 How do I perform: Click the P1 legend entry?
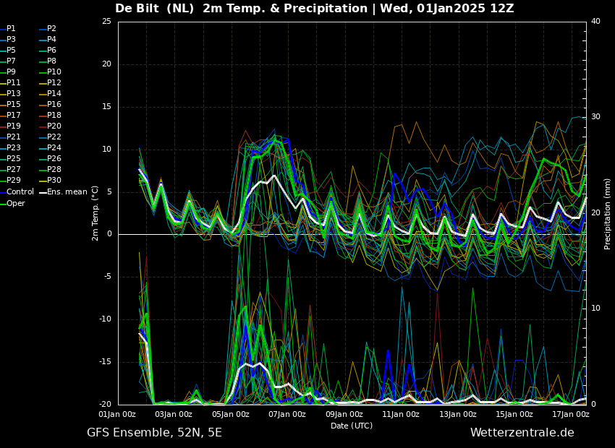(x=11, y=29)
